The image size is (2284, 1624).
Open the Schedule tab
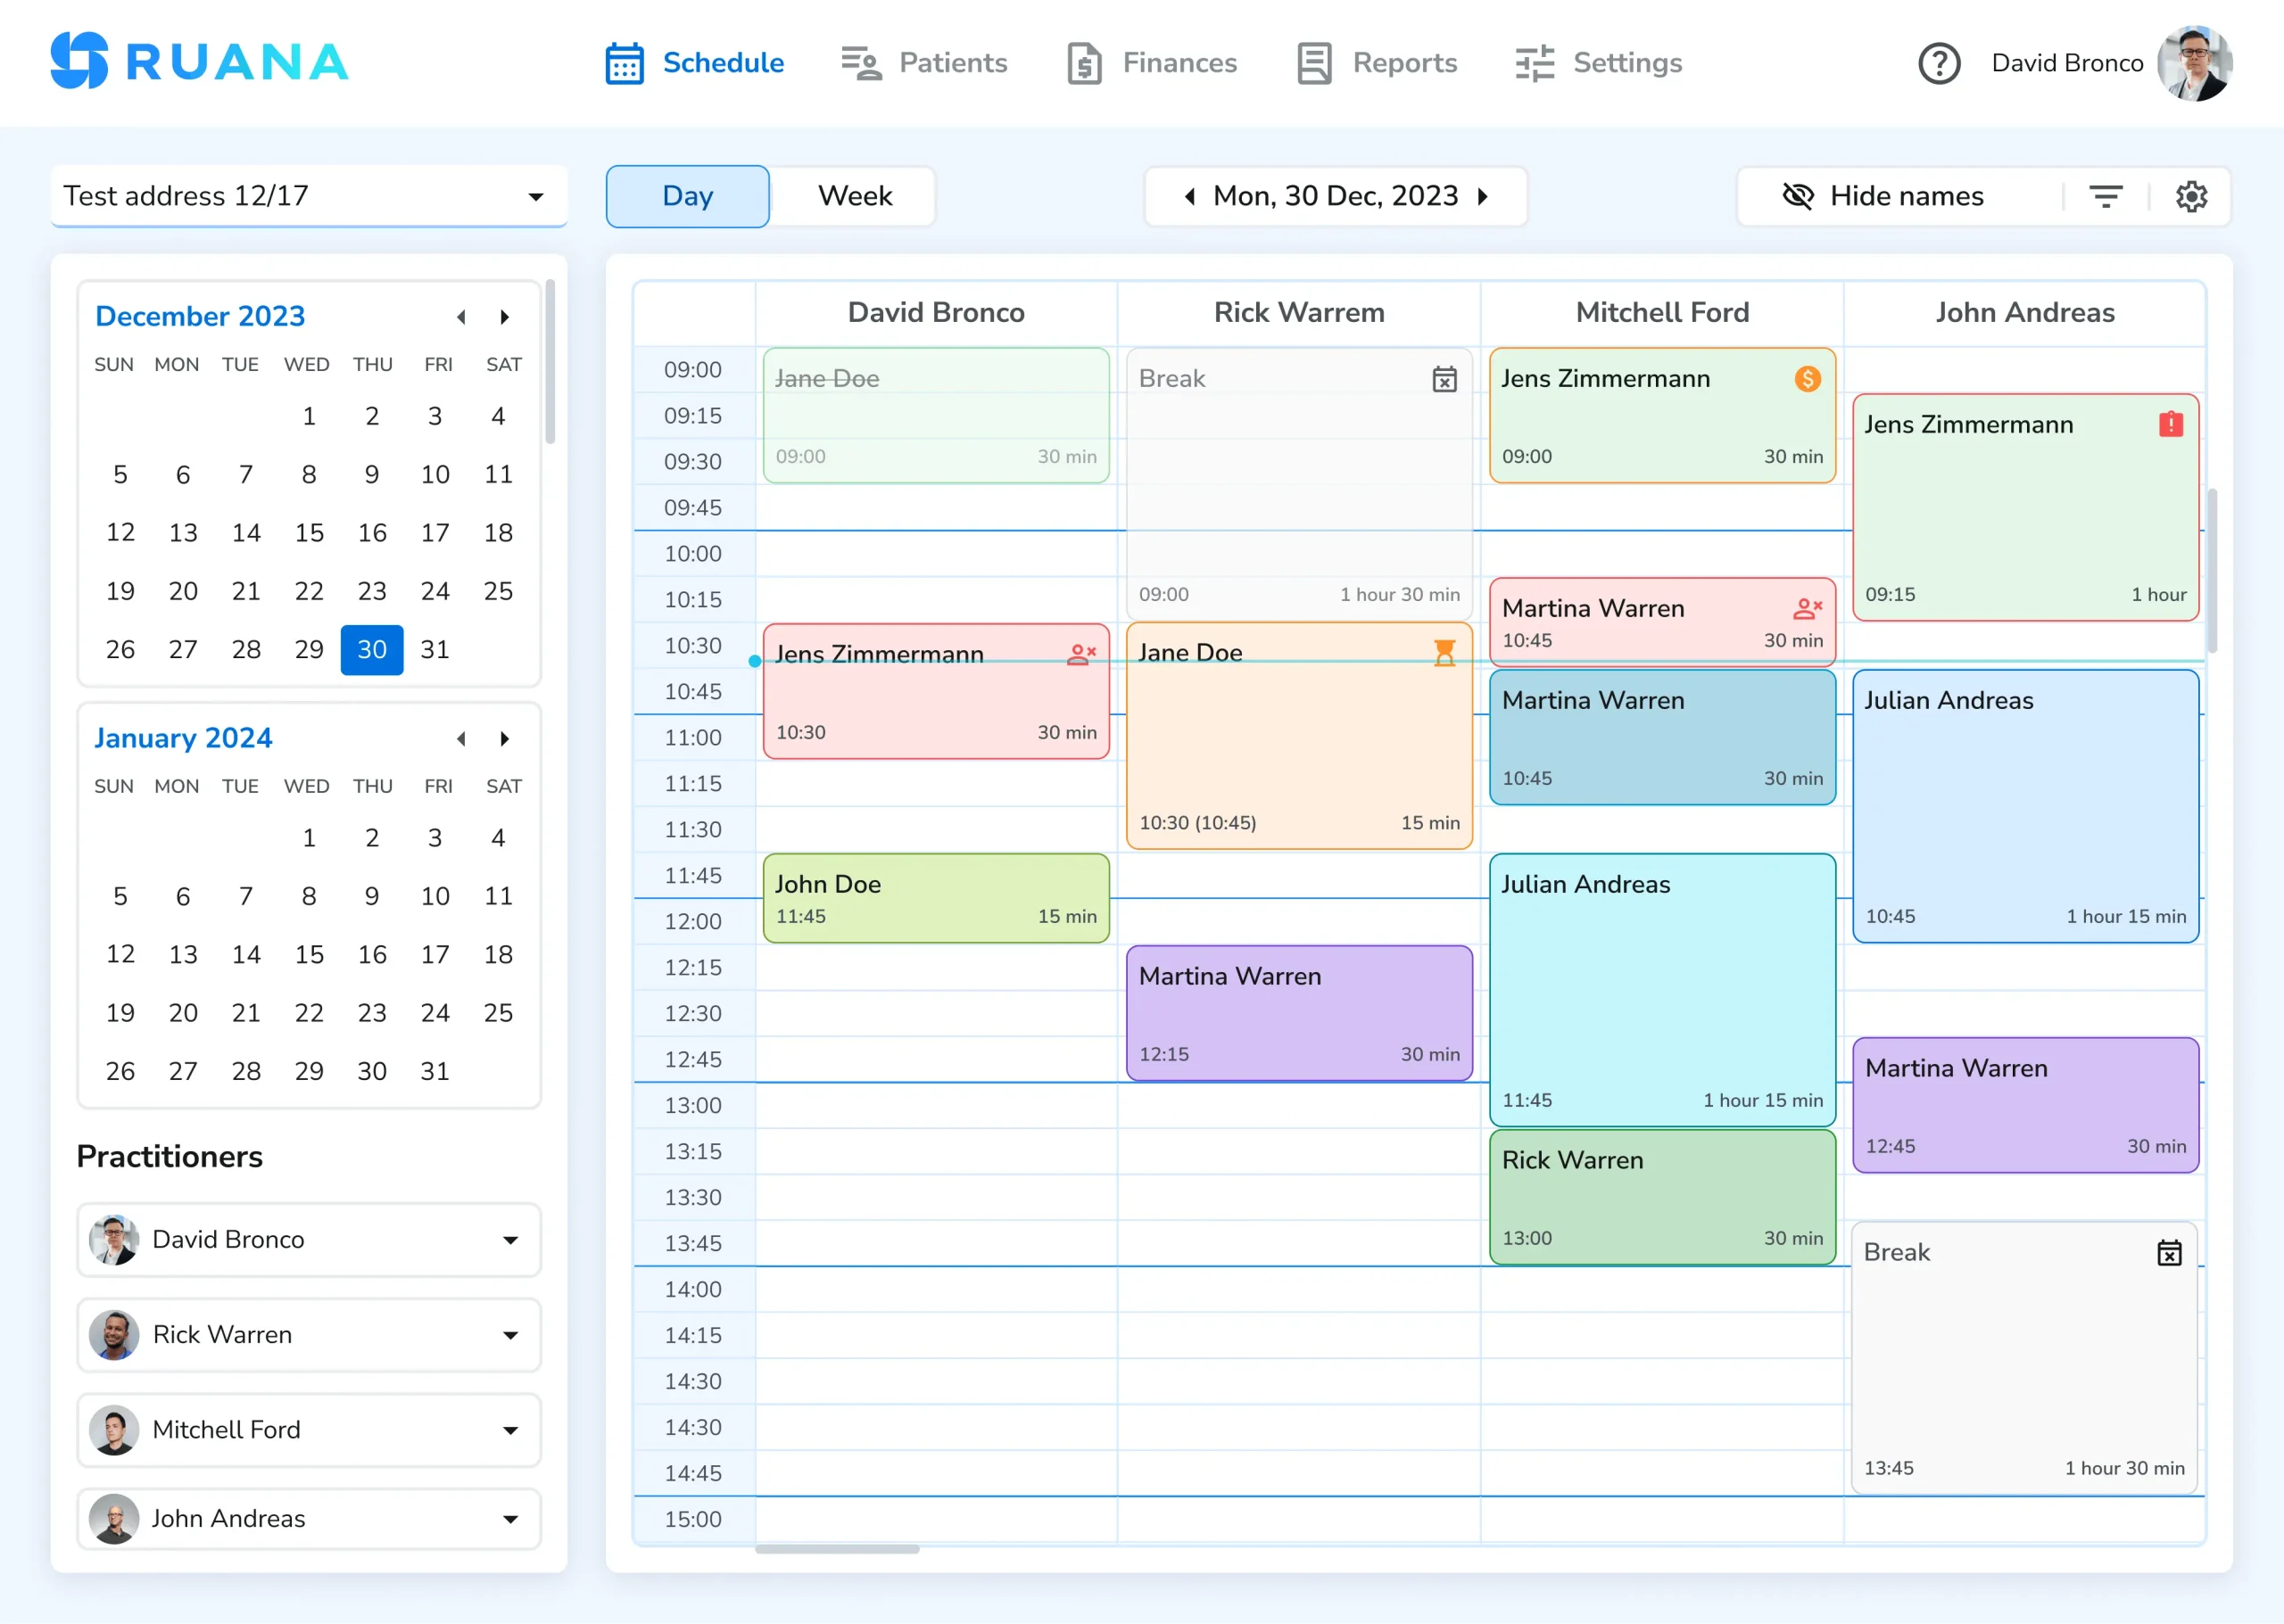coord(694,63)
